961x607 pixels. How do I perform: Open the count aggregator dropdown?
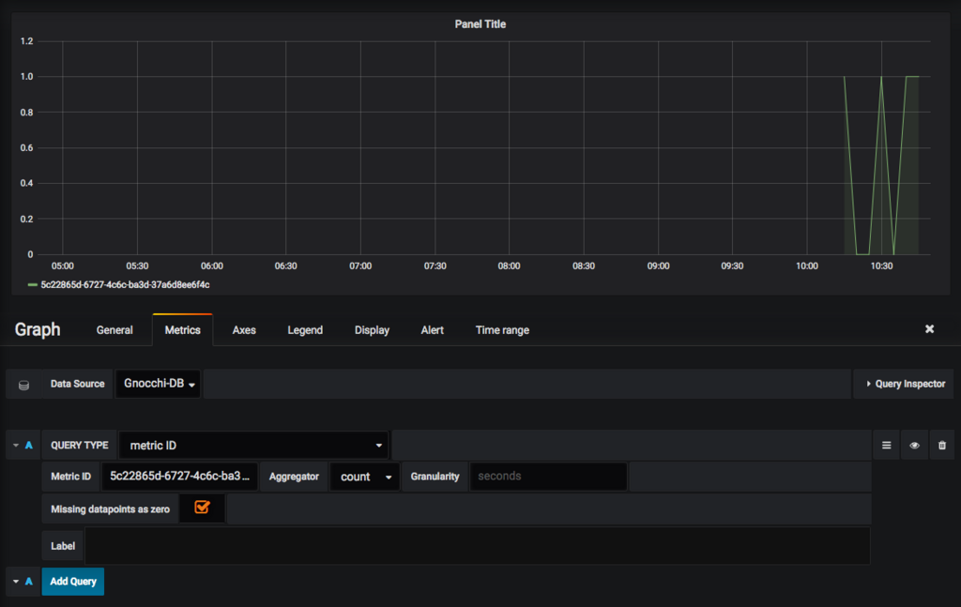pos(365,477)
